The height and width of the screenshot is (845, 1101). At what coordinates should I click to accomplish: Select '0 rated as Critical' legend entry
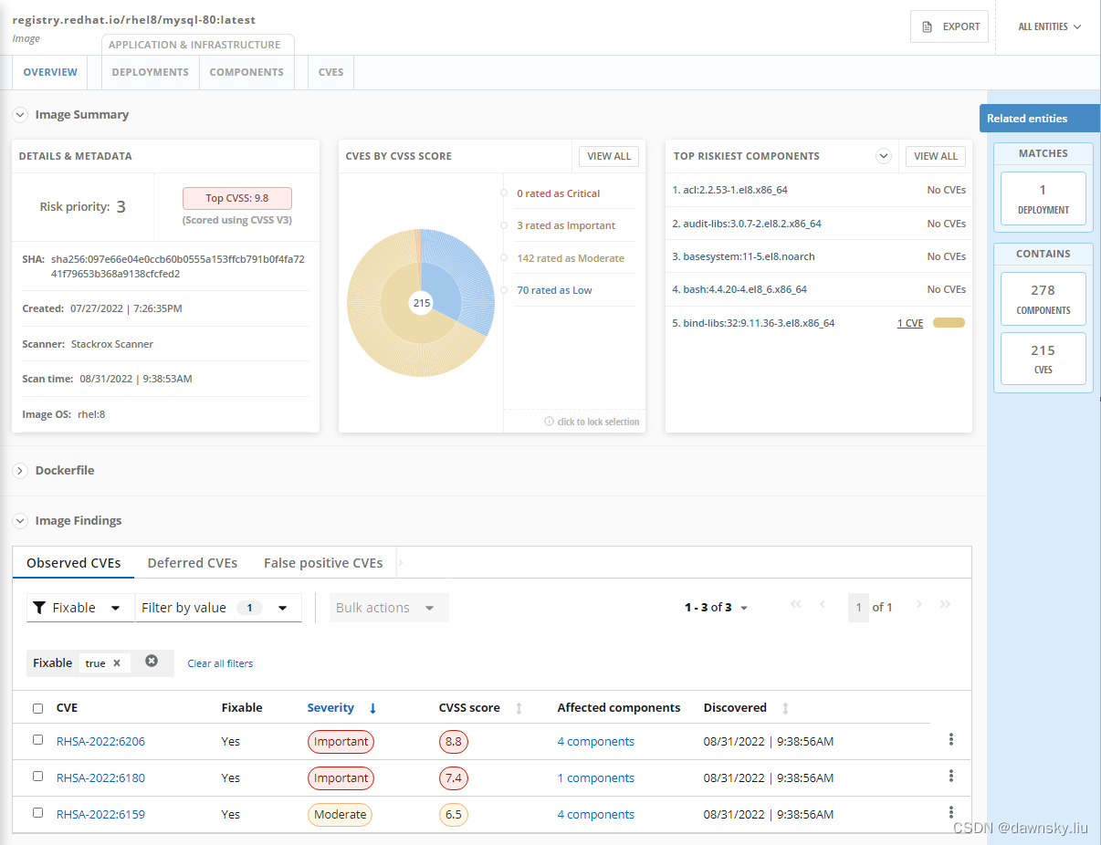tap(558, 193)
